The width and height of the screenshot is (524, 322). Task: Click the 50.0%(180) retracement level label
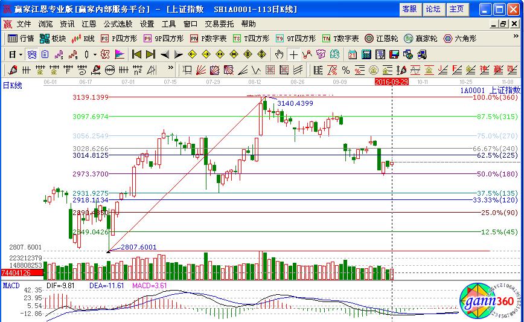(495, 174)
